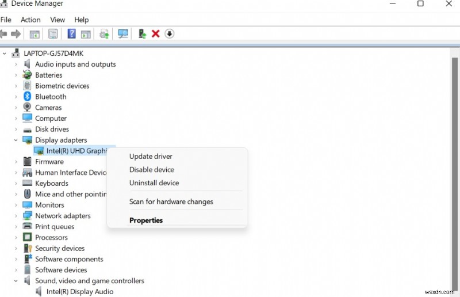
Task: Select the Intel(R) Display Audio device
Action: [79, 292]
